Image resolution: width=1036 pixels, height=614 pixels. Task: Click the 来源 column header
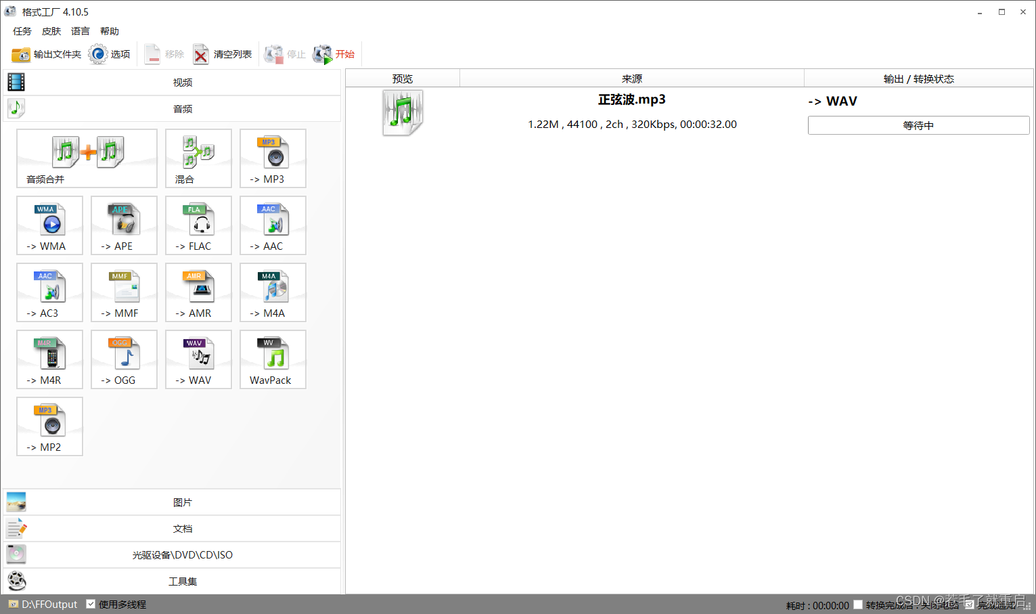(632, 79)
